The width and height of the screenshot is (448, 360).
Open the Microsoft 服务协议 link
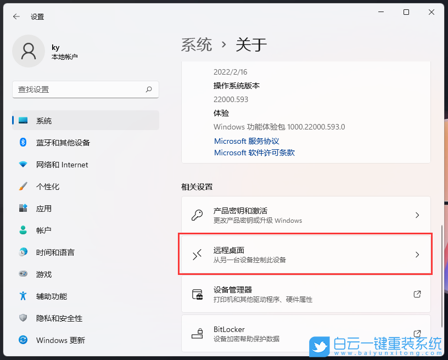click(247, 141)
